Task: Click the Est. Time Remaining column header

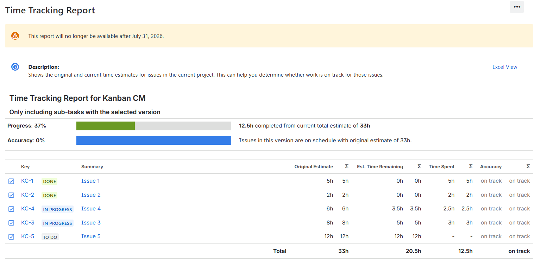Action: coord(380,167)
